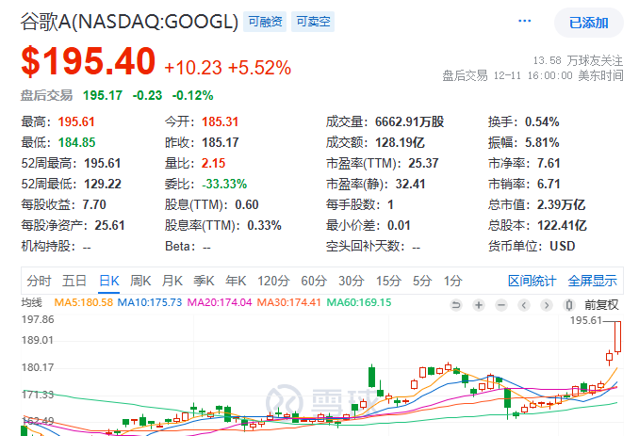Click the 委比 value -33.33%
The height and width of the screenshot is (436, 639).
click(x=224, y=184)
